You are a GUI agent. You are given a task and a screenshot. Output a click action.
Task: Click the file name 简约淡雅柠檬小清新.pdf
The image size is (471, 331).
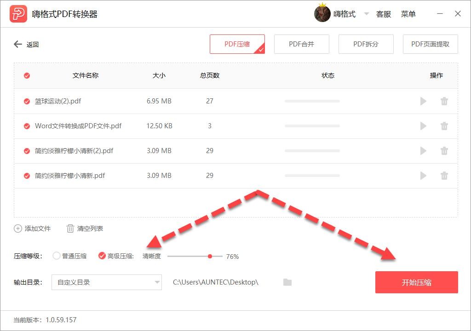(70, 176)
